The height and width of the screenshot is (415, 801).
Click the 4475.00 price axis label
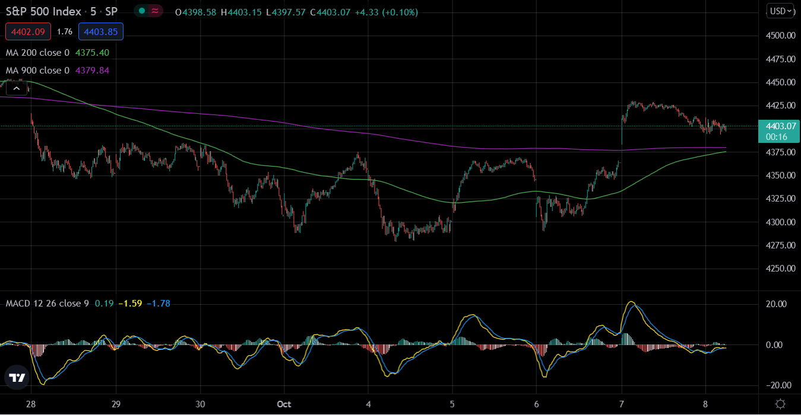[x=781, y=59]
